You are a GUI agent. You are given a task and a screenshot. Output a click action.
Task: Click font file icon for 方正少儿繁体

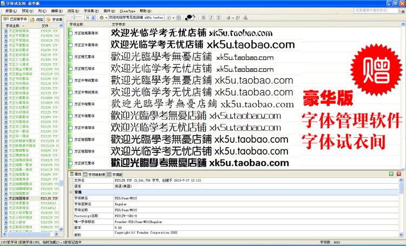click(x=6, y=59)
